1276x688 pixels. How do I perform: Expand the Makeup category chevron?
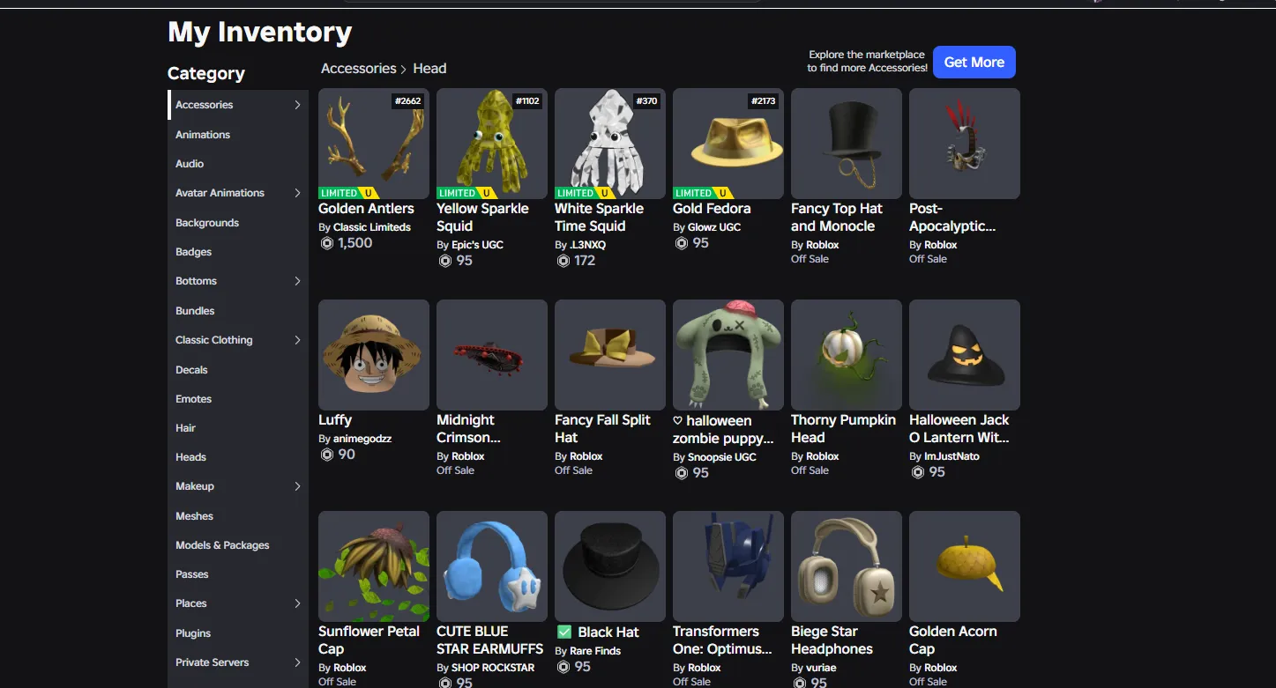297,486
